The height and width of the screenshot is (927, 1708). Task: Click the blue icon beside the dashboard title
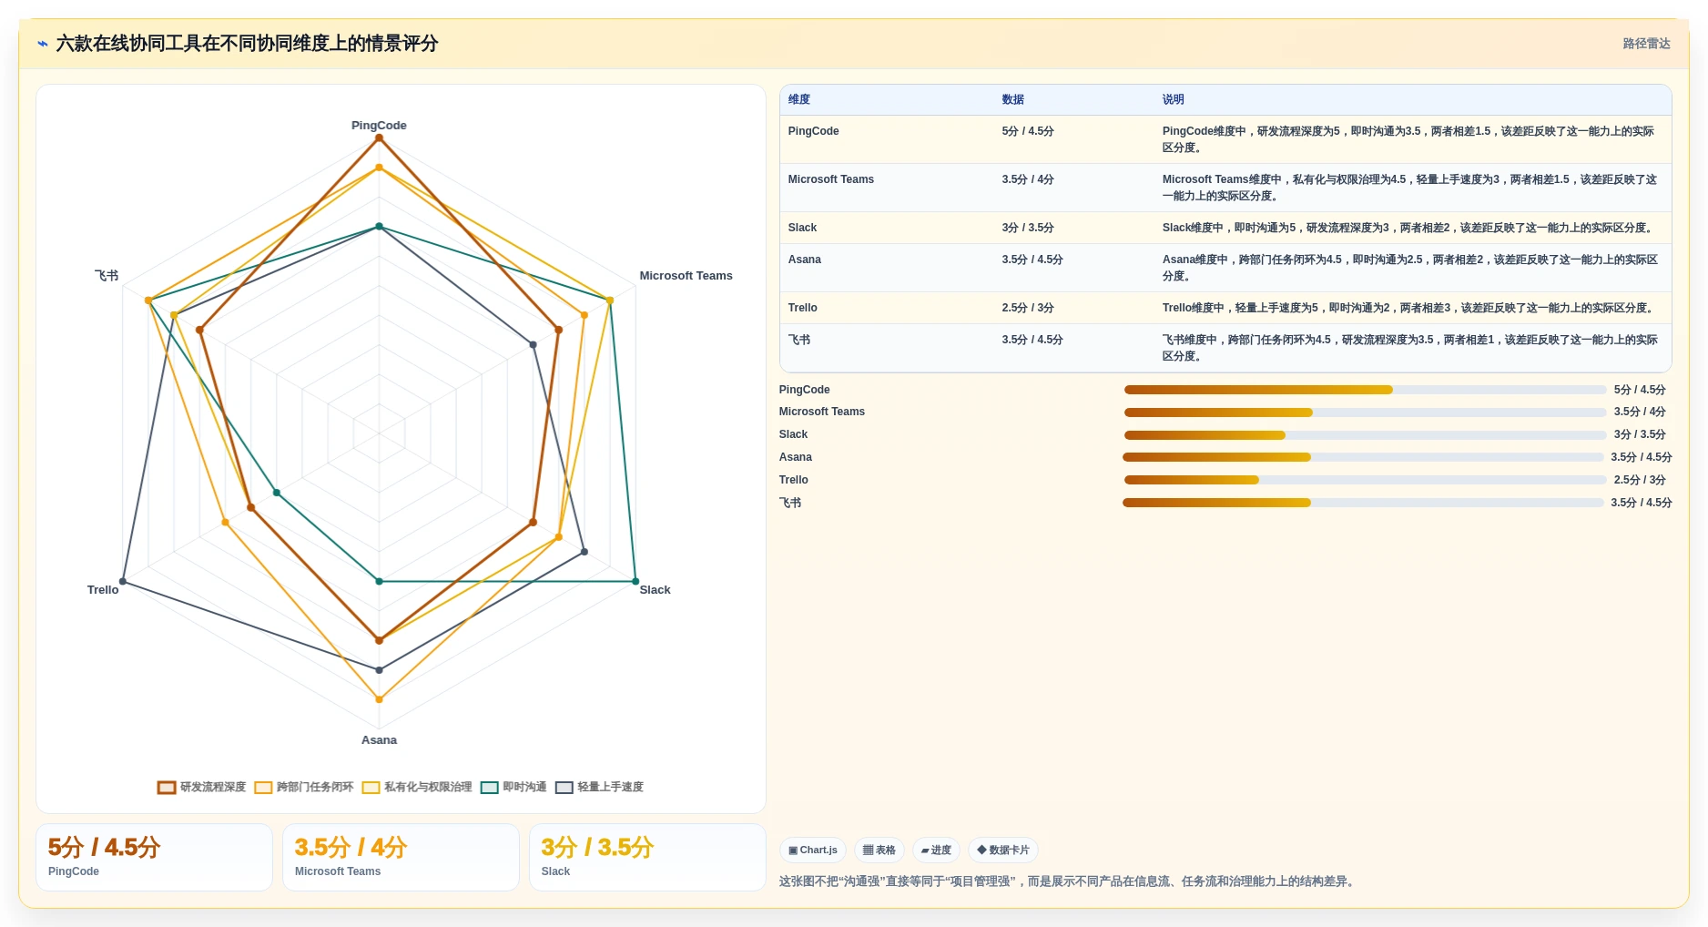click(43, 44)
